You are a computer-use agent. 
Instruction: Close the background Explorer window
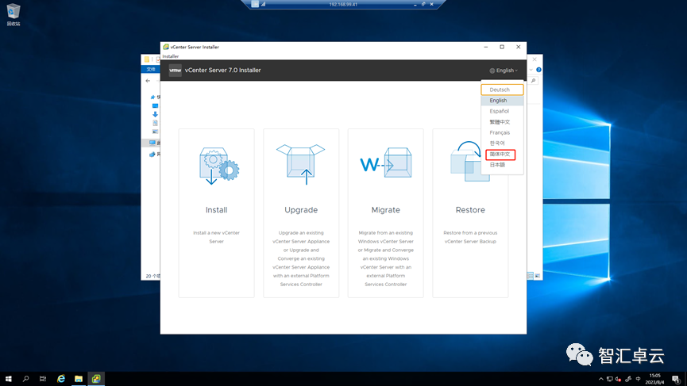tap(535, 59)
